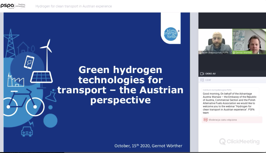Viewport: 266px width, 153px height.
Task: Click the smartphone leaf icon on the slide
Action: (x=29, y=62)
